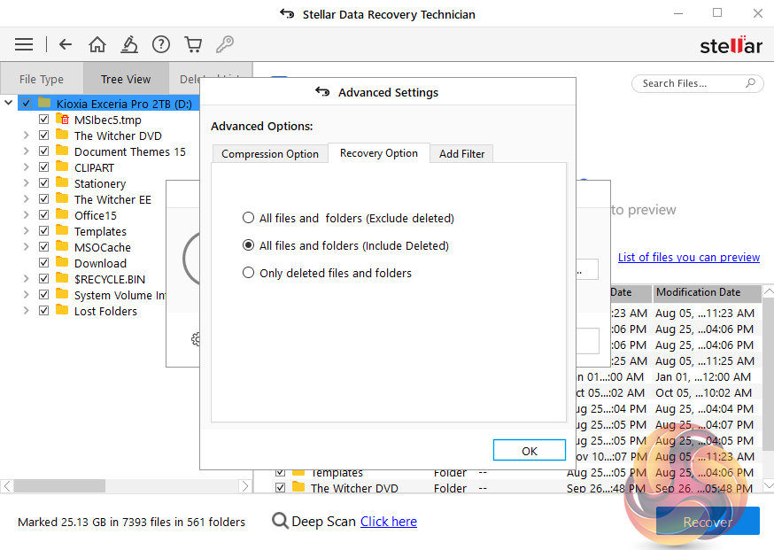
Task: Select the MSOCache tree item label
Action: 103,247
